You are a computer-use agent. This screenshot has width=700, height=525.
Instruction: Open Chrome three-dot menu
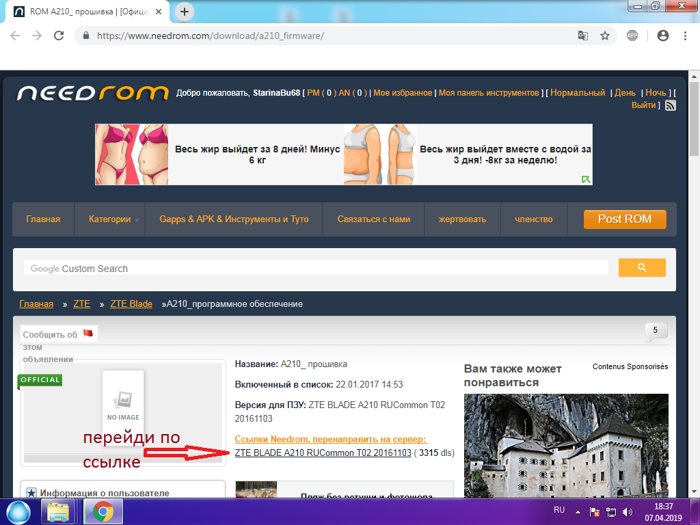[685, 36]
